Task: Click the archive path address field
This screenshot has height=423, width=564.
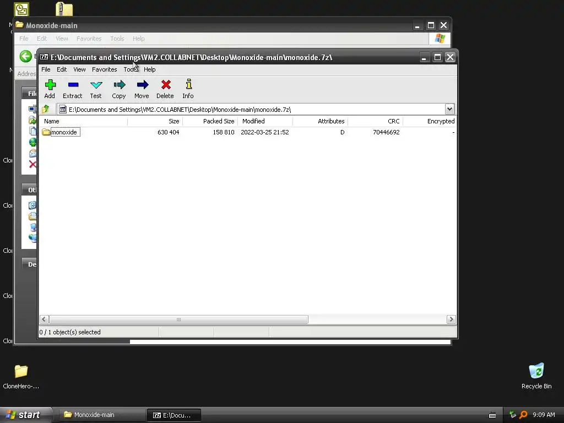Action: pos(251,110)
